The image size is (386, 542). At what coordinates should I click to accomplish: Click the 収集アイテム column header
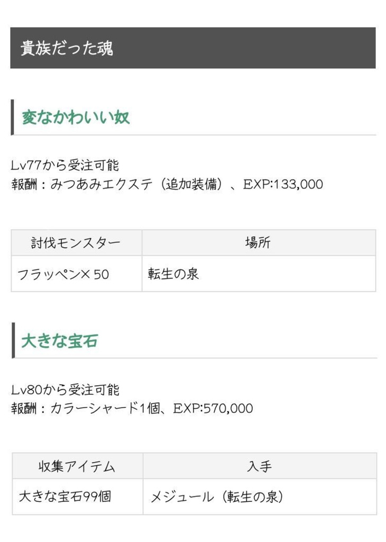click(77, 466)
